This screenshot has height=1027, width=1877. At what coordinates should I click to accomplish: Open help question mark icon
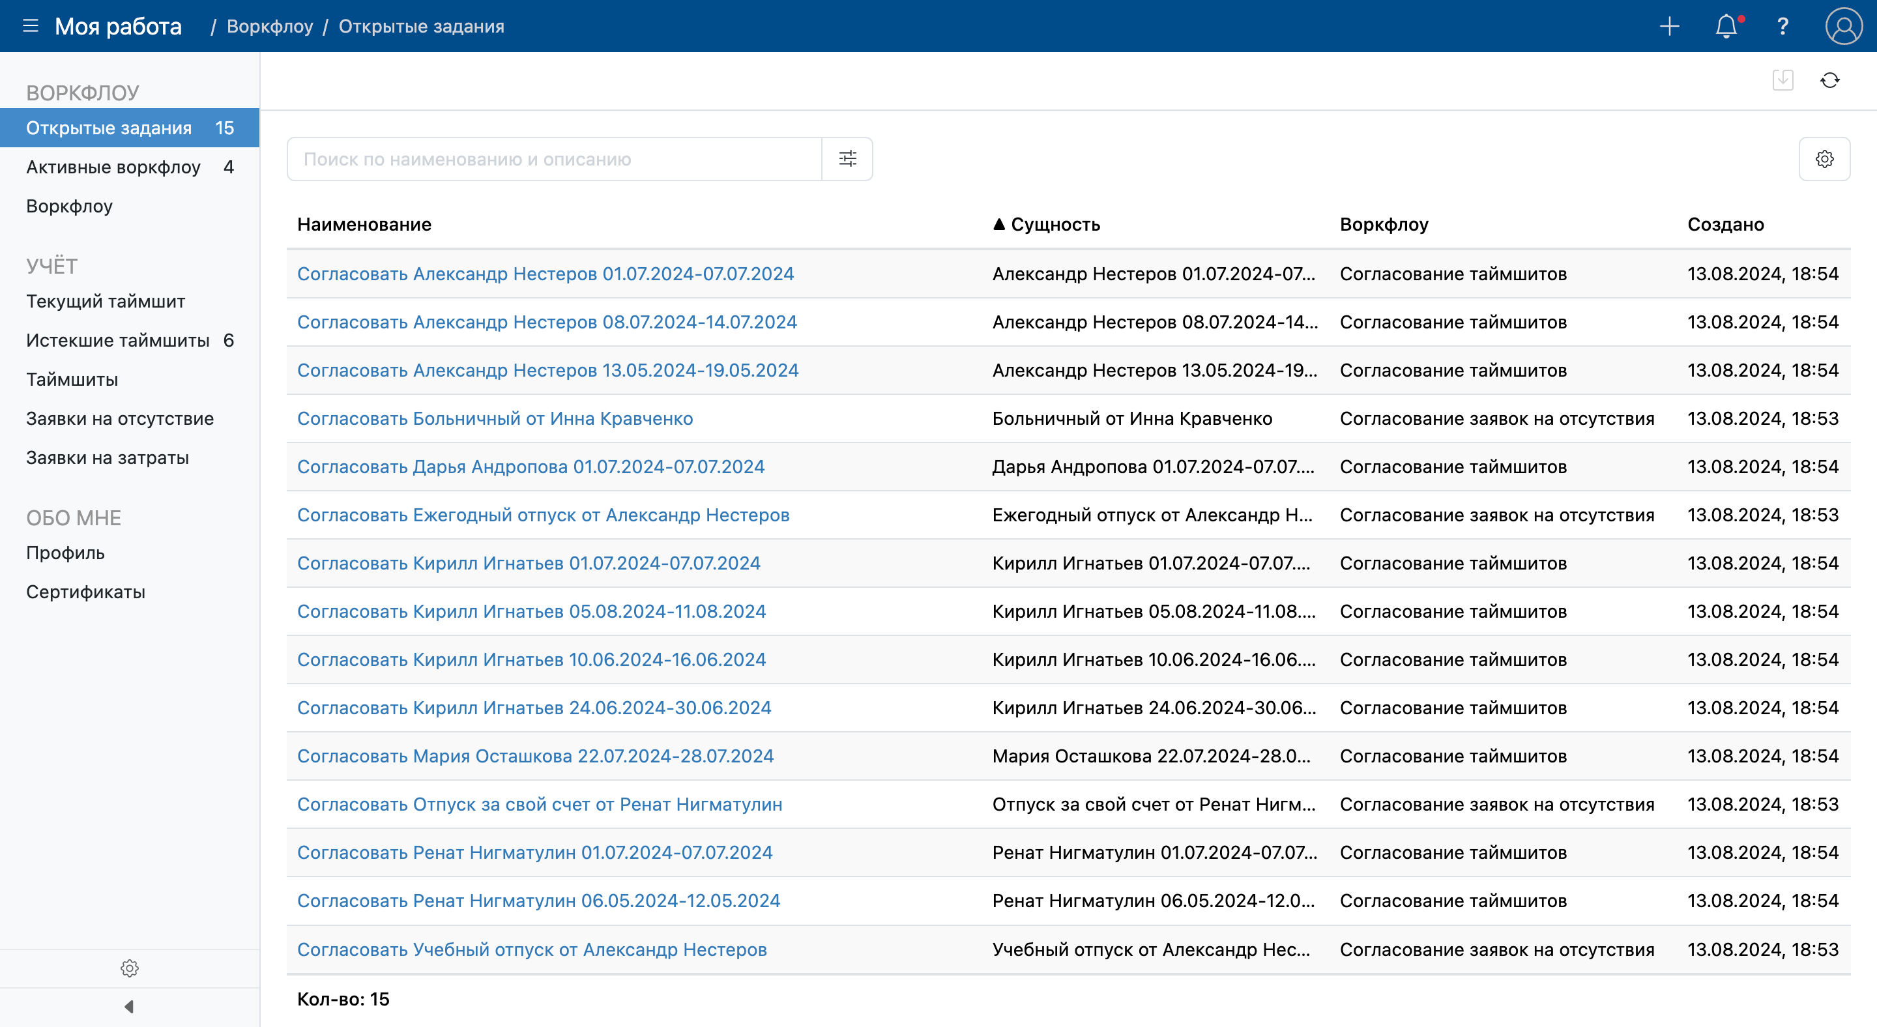point(1783,26)
